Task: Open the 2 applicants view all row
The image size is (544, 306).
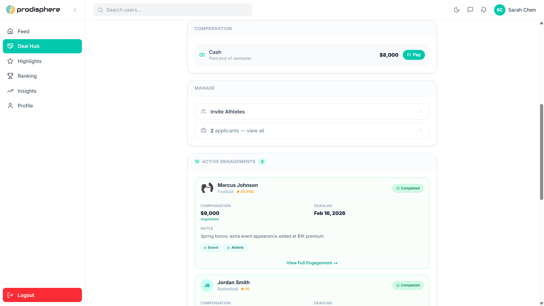Action: [x=312, y=131]
